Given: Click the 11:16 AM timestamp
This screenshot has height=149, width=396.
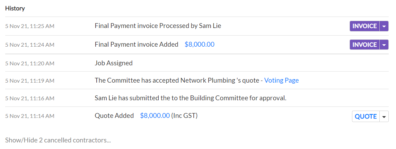Looking at the screenshot, I should click(30, 99).
